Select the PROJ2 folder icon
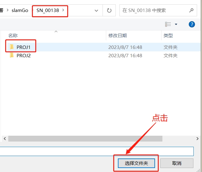Viewport: 202px width, 172px height. [12, 55]
